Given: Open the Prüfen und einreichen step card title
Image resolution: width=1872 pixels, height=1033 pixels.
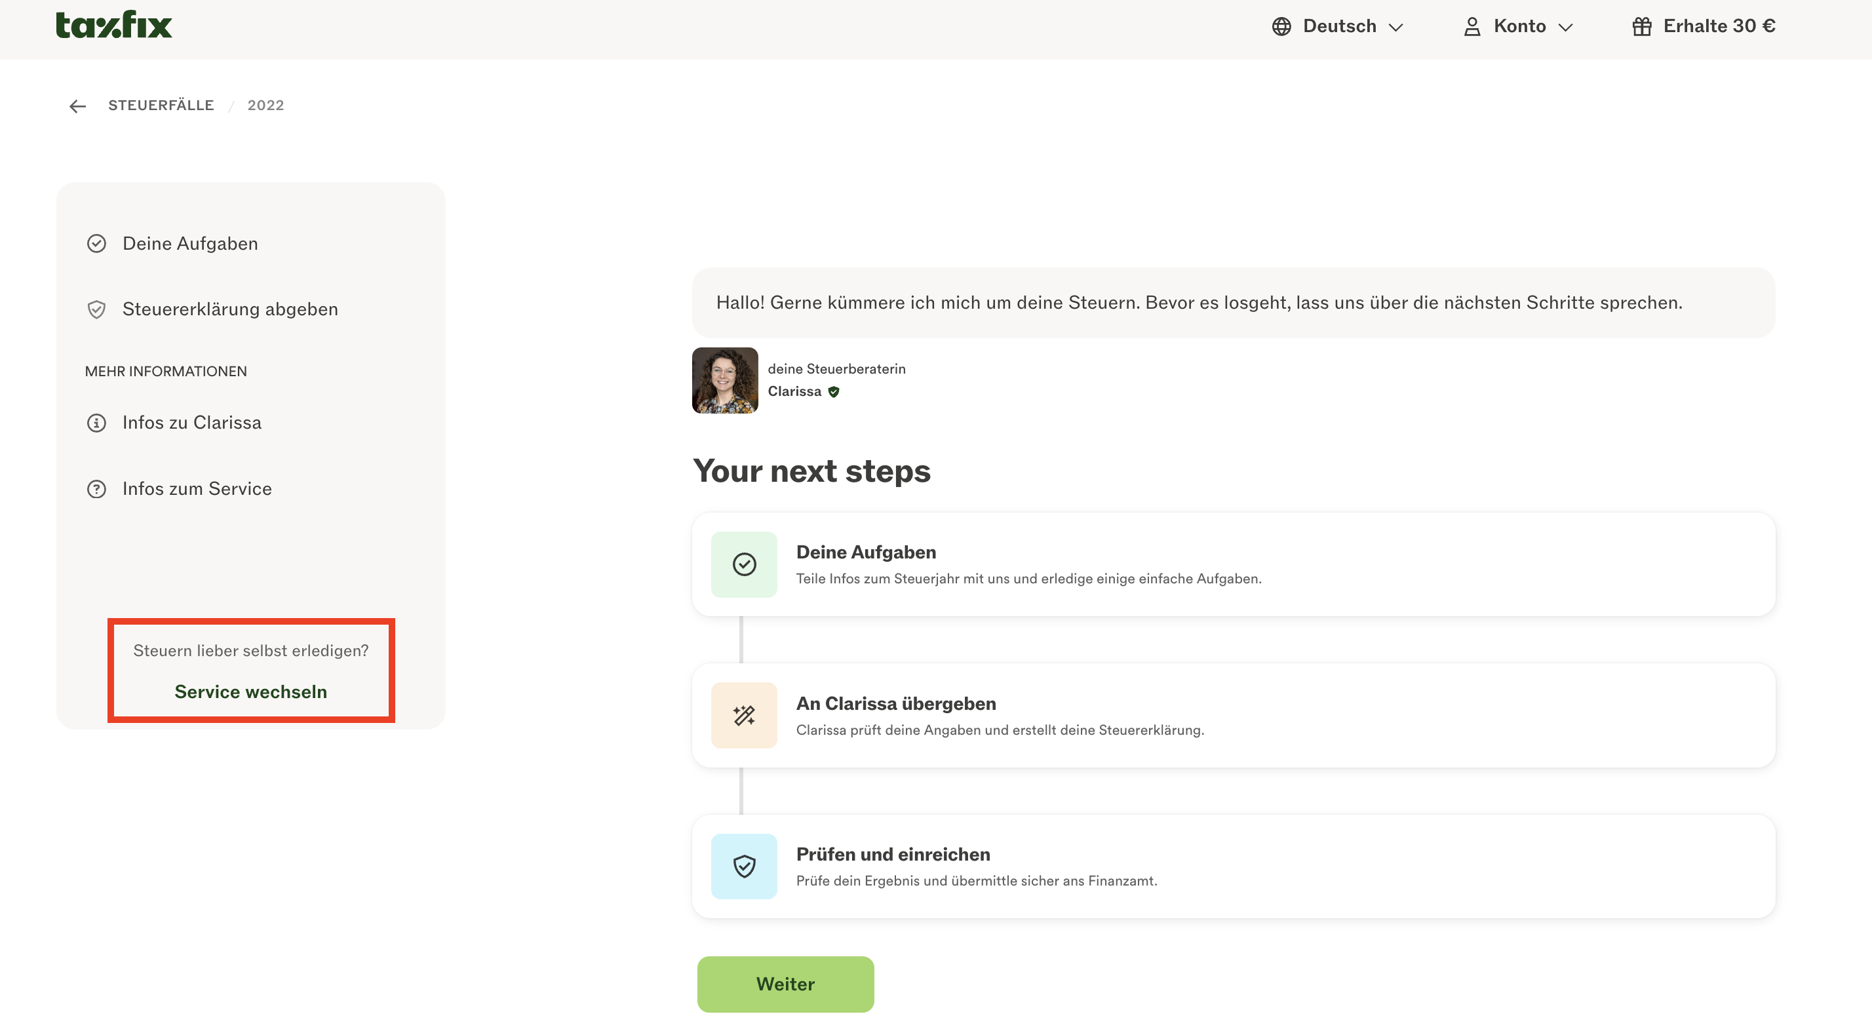Looking at the screenshot, I should (893, 854).
